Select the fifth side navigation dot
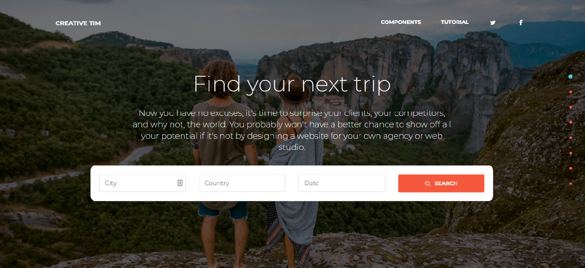The image size is (585, 268). [x=571, y=137]
